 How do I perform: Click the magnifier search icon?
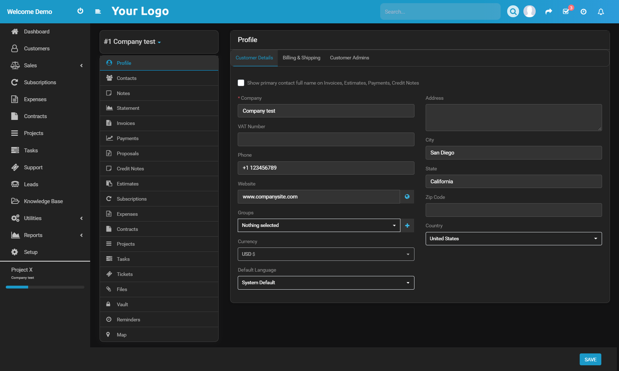tap(513, 11)
